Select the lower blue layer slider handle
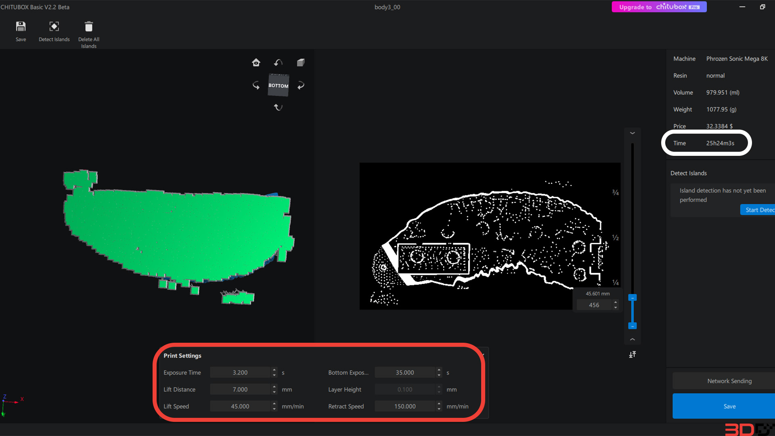Image resolution: width=775 pixels, height=436 pixels. [633, 326]
